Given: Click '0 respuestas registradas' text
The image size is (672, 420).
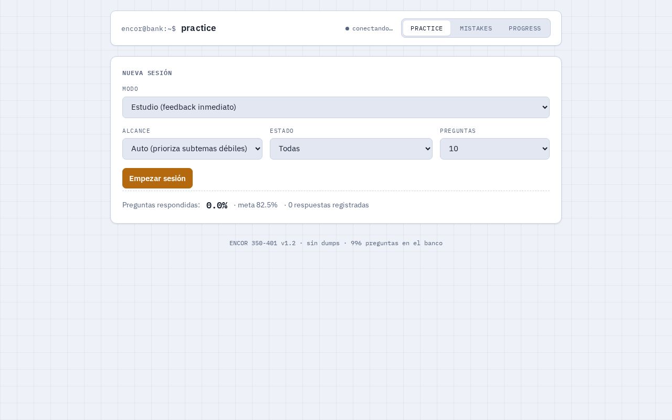Looking at the screenshot, I should click(x=329, y=205).
